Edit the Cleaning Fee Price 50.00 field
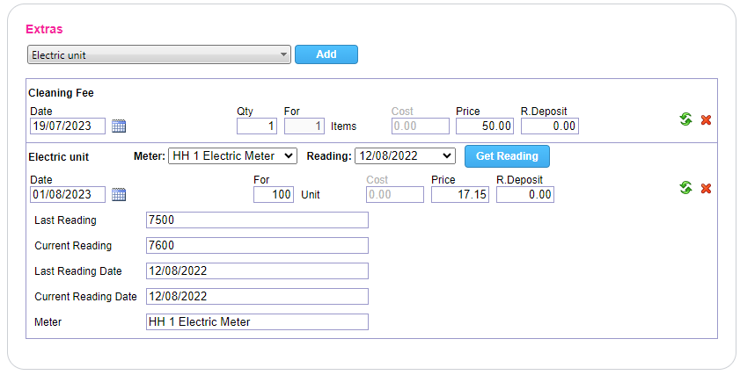 [485, 126]
